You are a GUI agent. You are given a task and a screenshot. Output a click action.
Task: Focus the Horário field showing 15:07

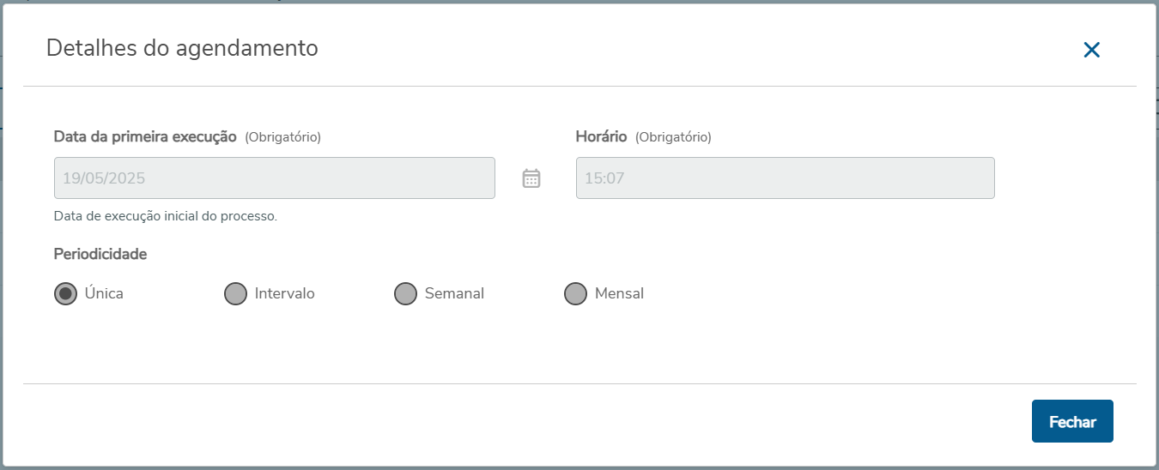785,178
